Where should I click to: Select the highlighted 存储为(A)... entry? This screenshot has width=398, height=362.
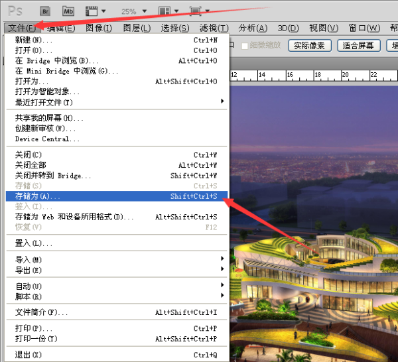click(117, 196)
